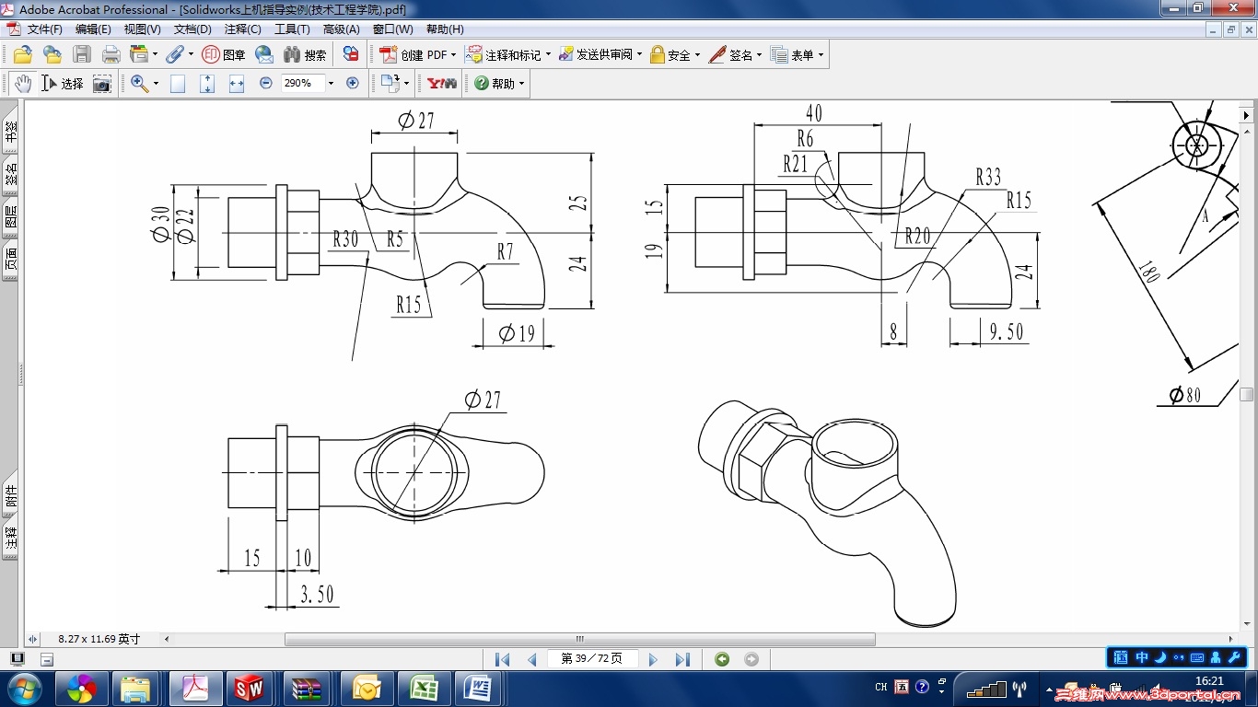
Task: Open the 注释(C) menu
Action: pyautogui.click(x=242, y=29)
